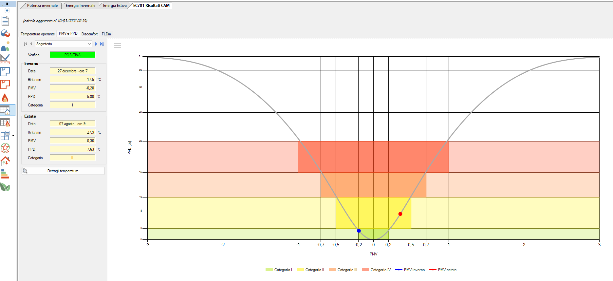Select the green leaves icon in sidebar

pyautogui.click(x=5, y=187)
